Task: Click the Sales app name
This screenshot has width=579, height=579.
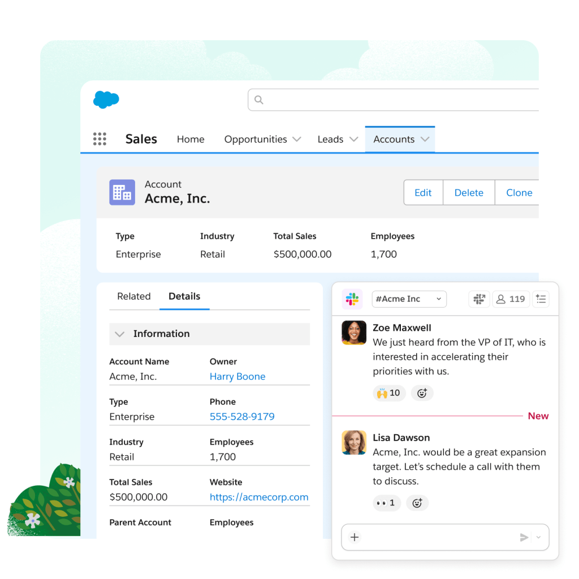Action: click(x=141, y=139)
